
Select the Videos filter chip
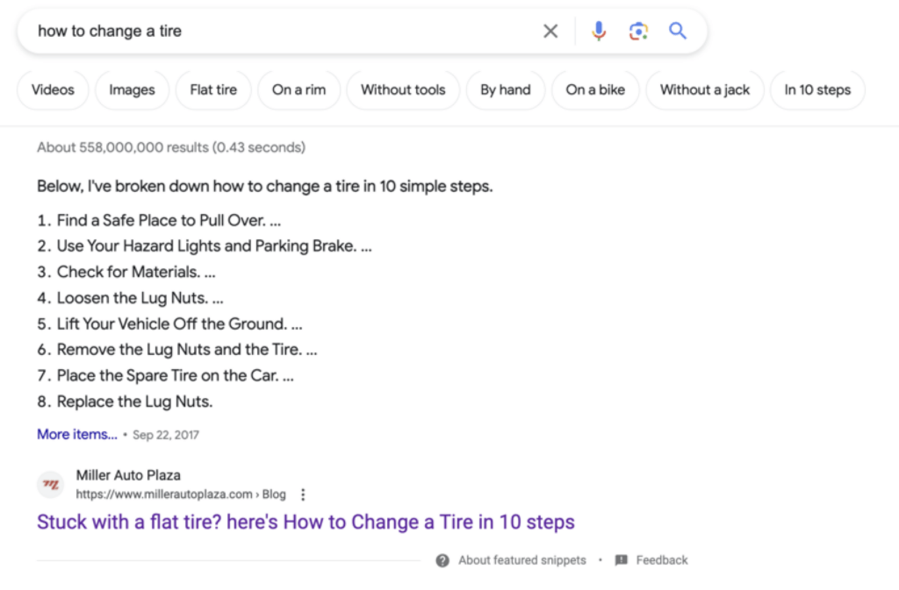click(x=53, y=89)
